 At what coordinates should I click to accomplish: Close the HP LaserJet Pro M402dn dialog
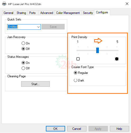coord(127,4)
